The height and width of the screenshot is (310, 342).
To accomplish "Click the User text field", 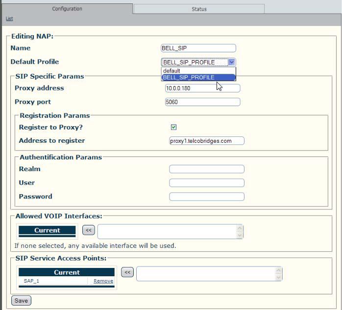I will 207,183.
